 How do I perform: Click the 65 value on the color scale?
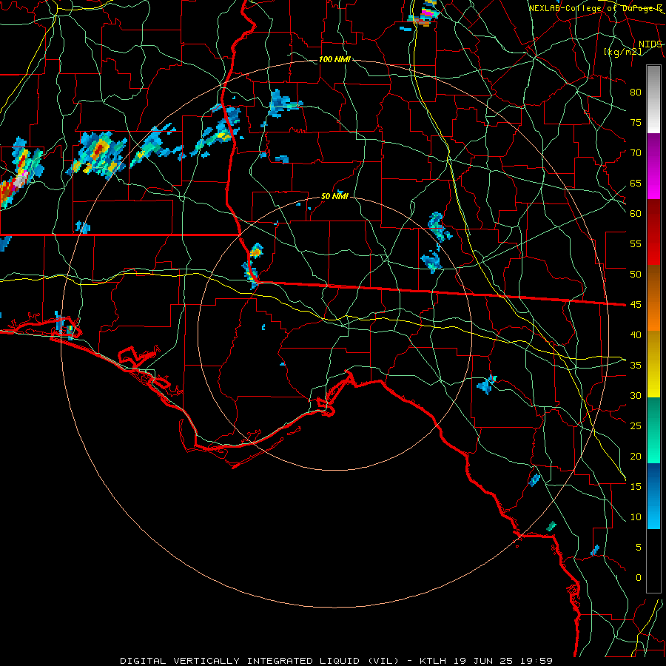click(x=636, y=183)
